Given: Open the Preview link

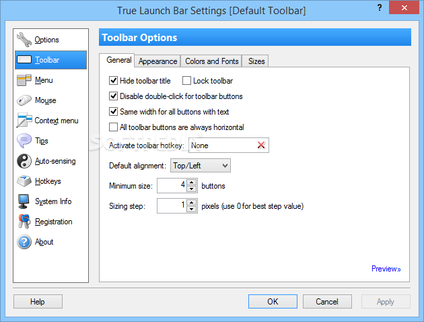Looking at the screenshot, I should (386, 269).
